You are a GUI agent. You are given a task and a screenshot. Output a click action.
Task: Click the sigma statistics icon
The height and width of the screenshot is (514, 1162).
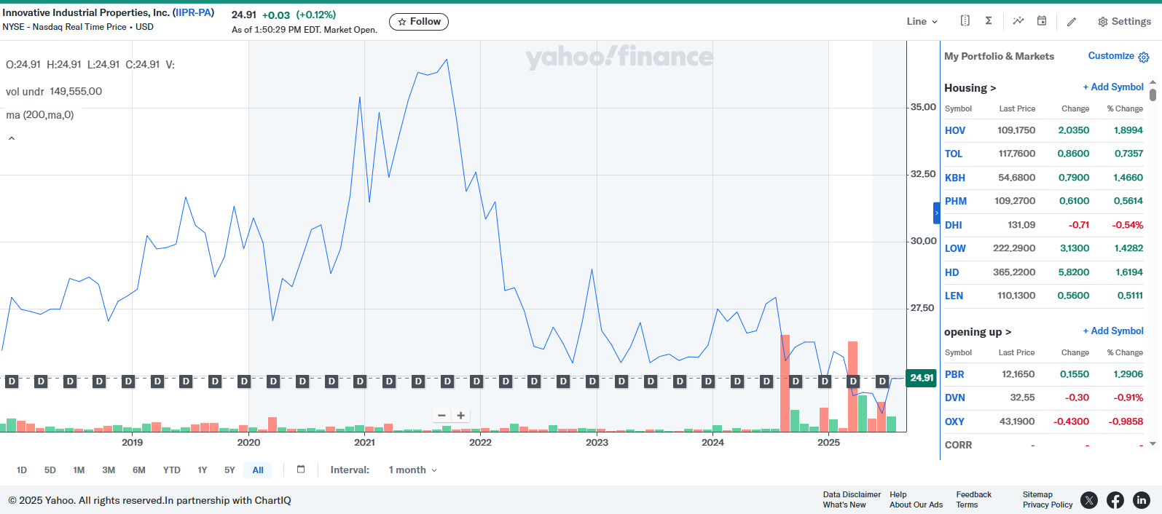pos(989,21)
